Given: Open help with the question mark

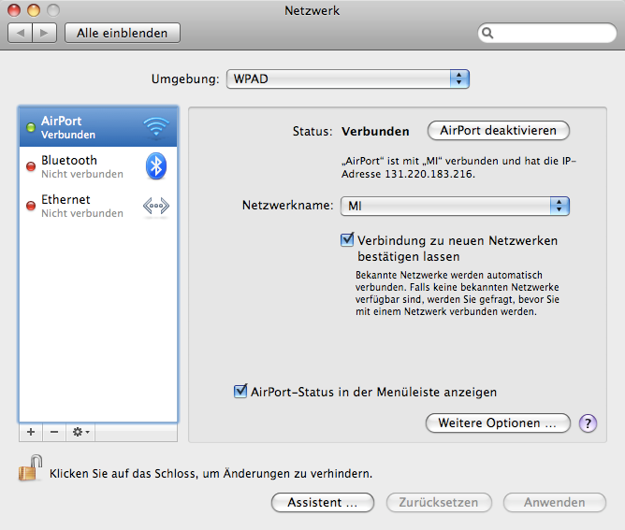Looking at the screenshot, I should [588, 423].
